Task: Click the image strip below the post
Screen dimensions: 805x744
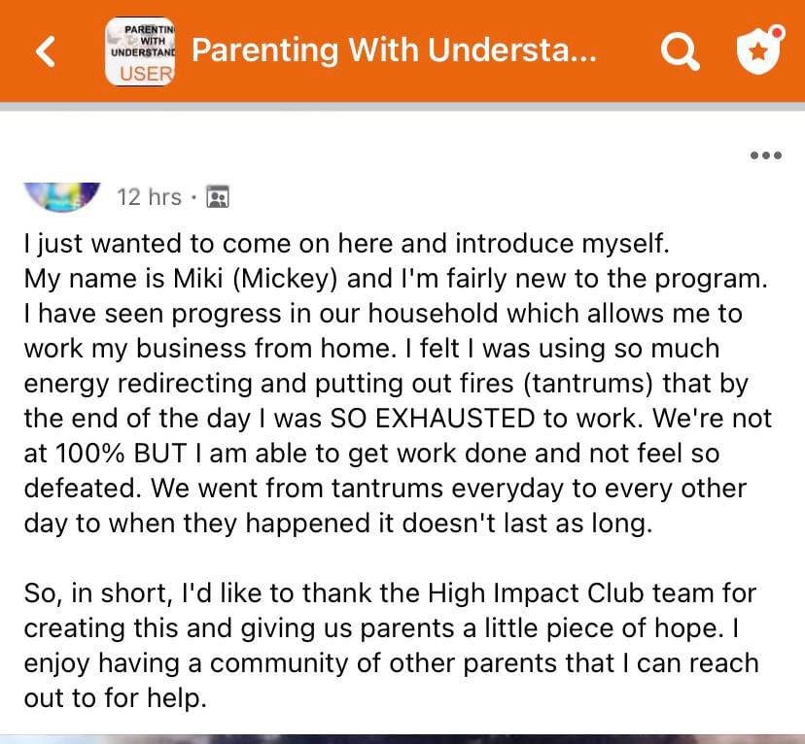Action: [x=402, y=738]
